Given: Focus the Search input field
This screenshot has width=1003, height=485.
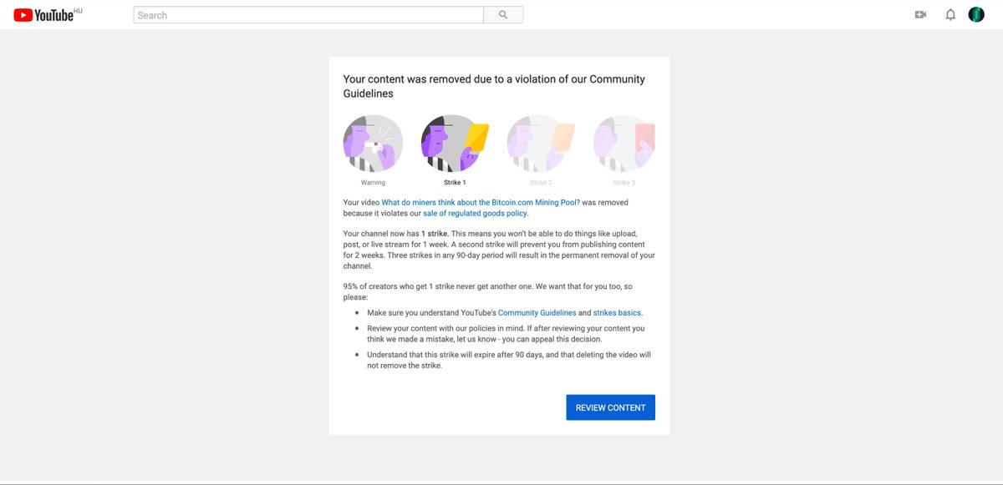Looking at the screenshot, I should (308, 15).
